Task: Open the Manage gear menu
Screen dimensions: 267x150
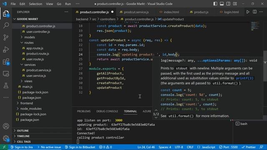Action: point(6,138)
